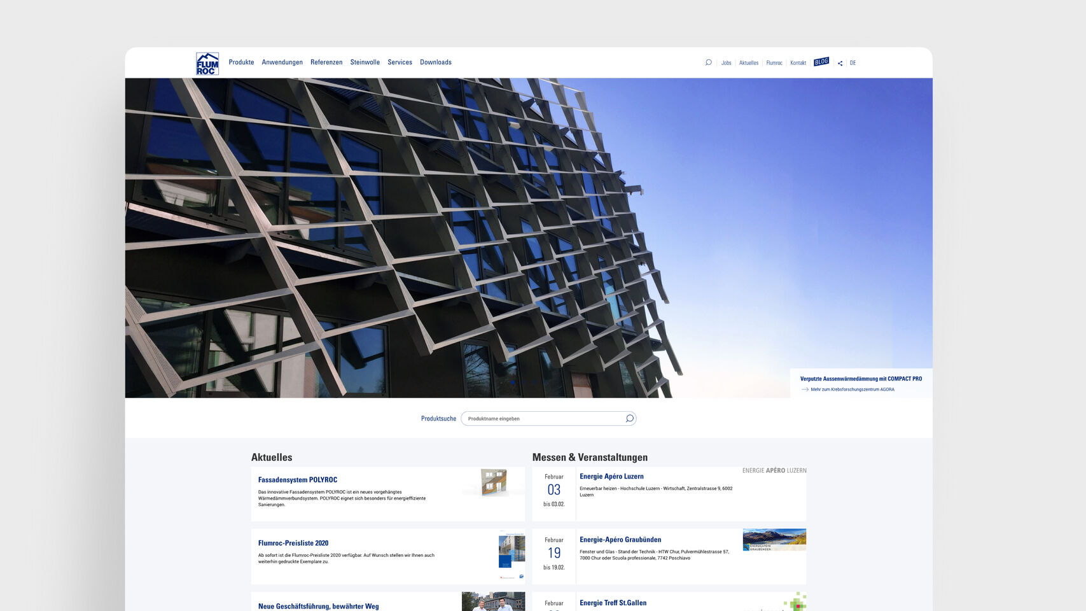Image resolution: width=1086 pixels, height=611 pixels.
Task: Click the Preisliste 2020 brochure thumbnail
Action: [512, 554]
